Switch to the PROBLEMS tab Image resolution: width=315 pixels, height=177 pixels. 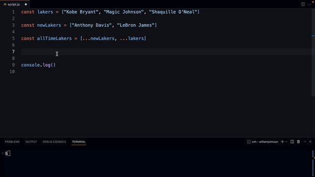tap(12, 142)
